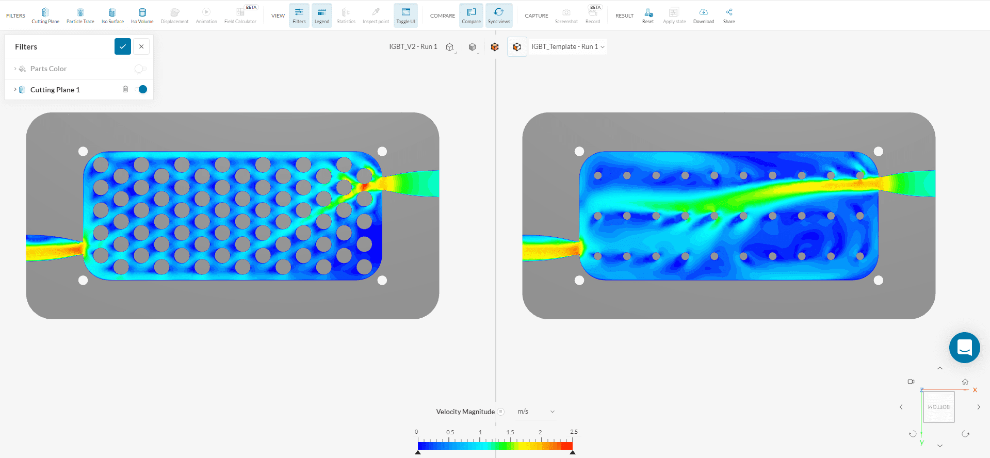Confirm filters with the checkmark button
This screenshot has width=990, height=458.
pyautogui.click(x=122, y=46)
